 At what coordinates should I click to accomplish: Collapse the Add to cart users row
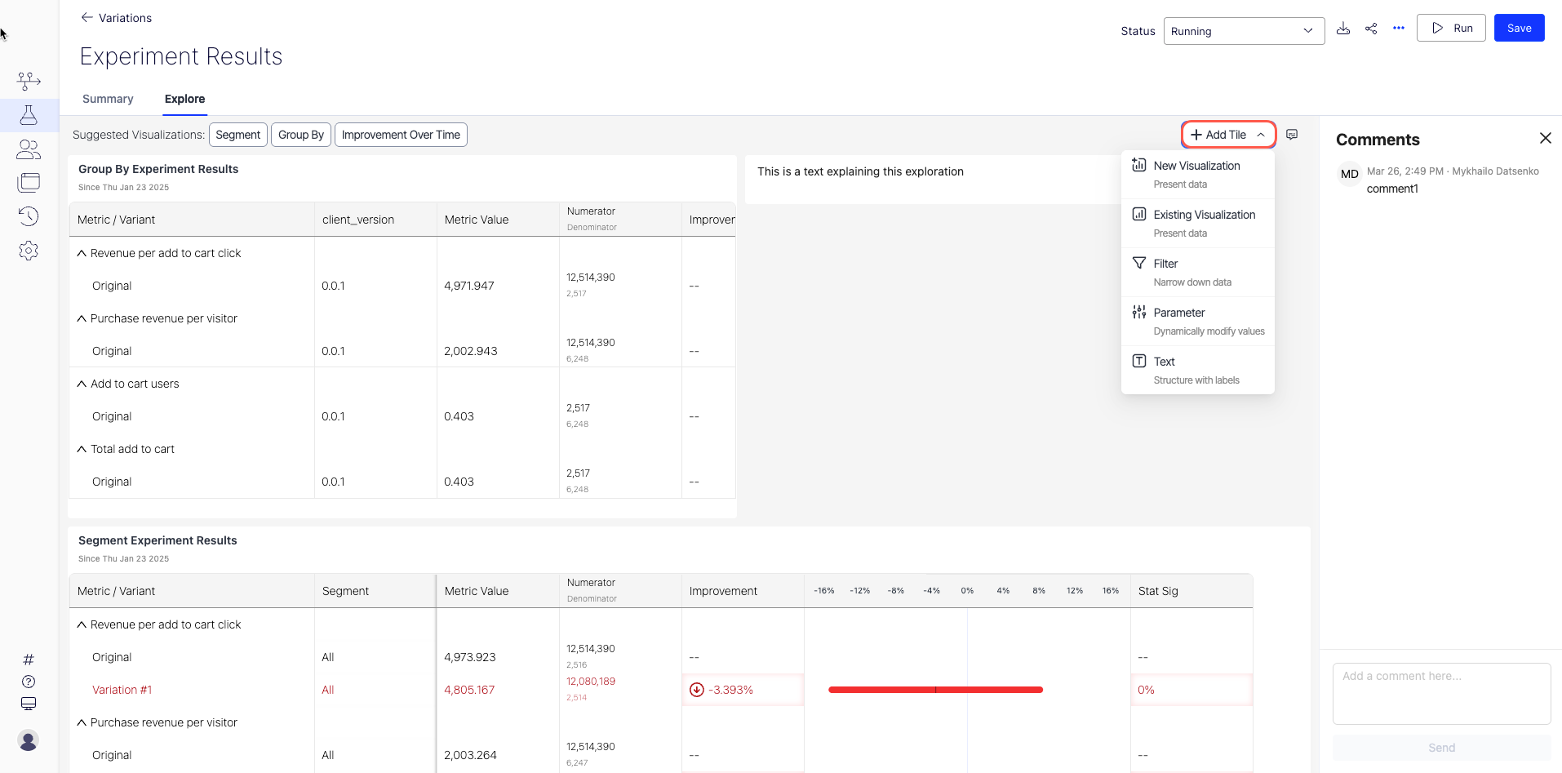click(x=82, y=384)
